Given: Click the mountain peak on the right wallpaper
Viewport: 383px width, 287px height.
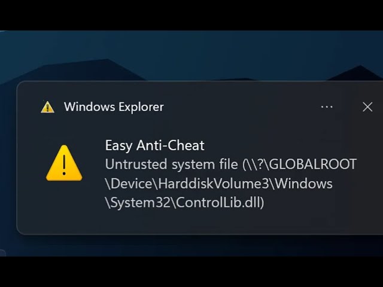Looking at the screenshot, I should [x=358, y=73].
